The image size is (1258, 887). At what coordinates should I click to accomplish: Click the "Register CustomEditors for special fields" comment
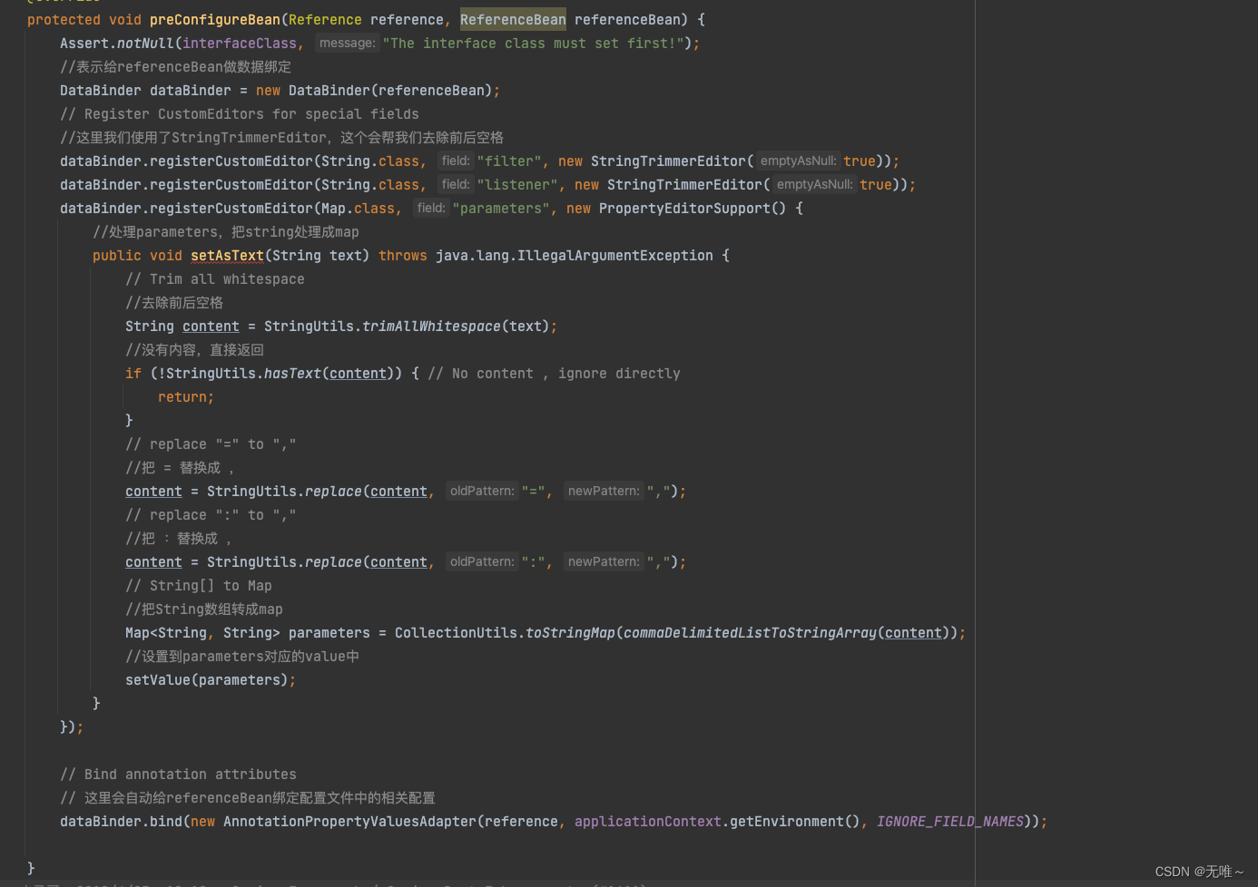(240, 114)
